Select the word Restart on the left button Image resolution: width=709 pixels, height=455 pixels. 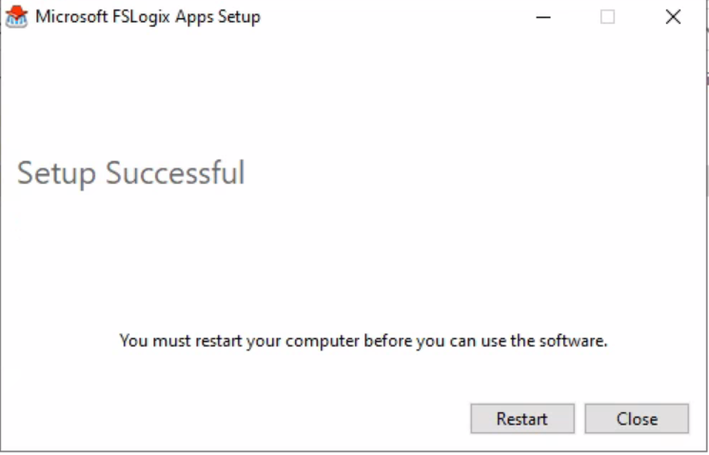[522, 419]
